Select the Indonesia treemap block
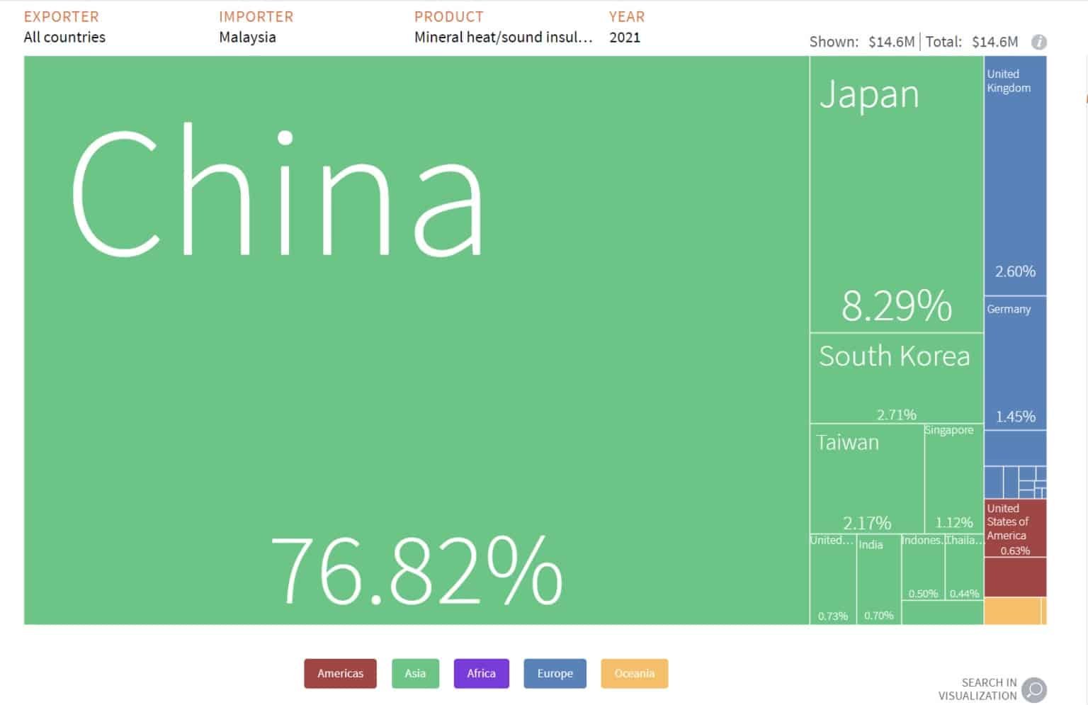Image resolution: width=1088 pixels, height=705 pixels. point(923,568)
